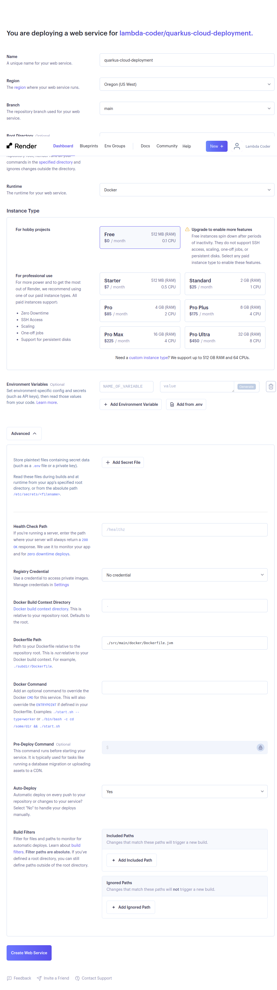The height and width of the screenshot is (990, 277).
Task: Click Add Ignored Path button
Action: [x=131, y=907]
